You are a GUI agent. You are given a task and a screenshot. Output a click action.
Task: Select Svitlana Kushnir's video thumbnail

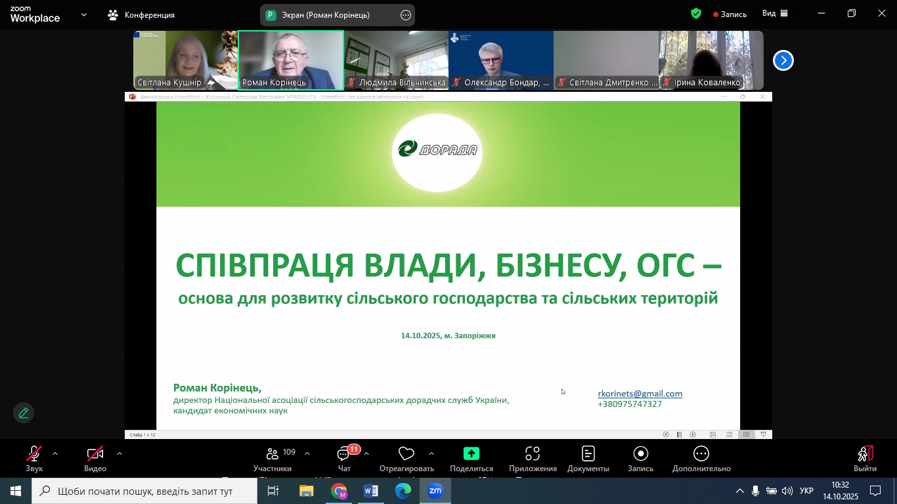click(185, 60)
